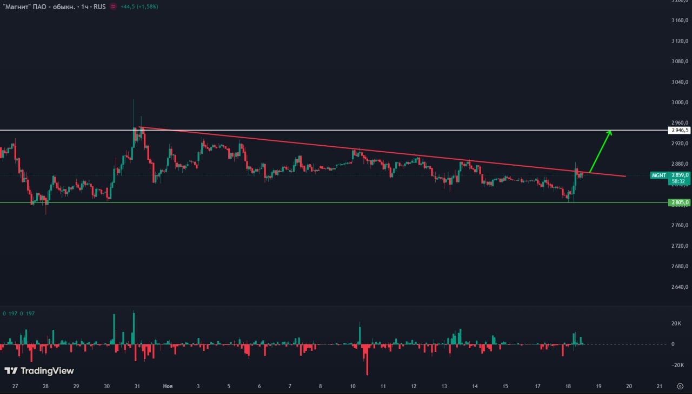Screen dimensions: 692x394
Task: Click the 2 946,5 white price label
Action: coord(680,130)
